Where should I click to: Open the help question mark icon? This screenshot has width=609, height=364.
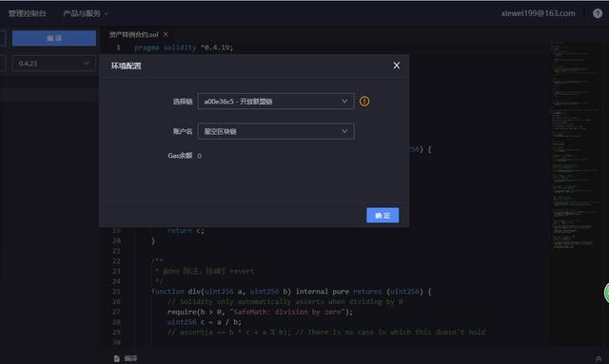598,13
